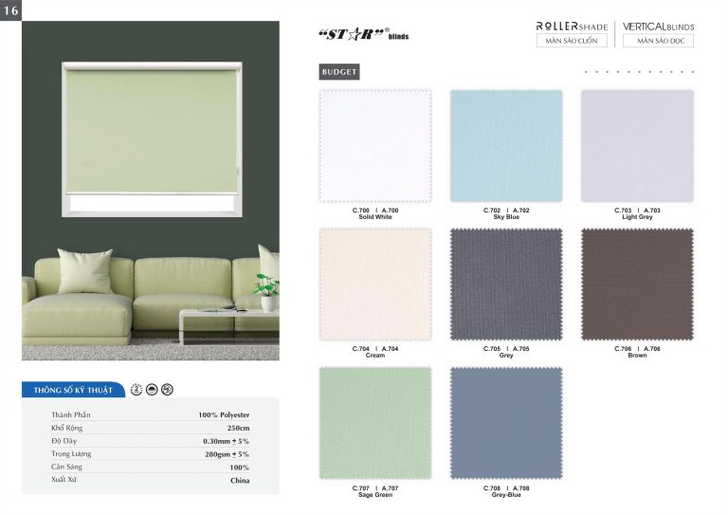Select the Grey-Blue C.708 swatch

pyautogui.click(x=506, y=423)
